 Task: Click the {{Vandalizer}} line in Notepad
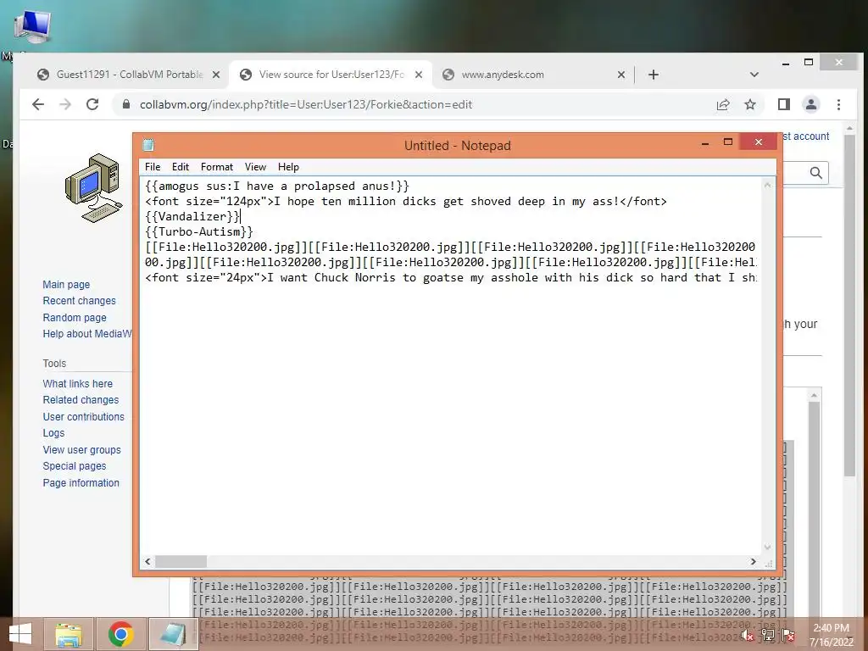pyautogui.click(x=192, y=216)
